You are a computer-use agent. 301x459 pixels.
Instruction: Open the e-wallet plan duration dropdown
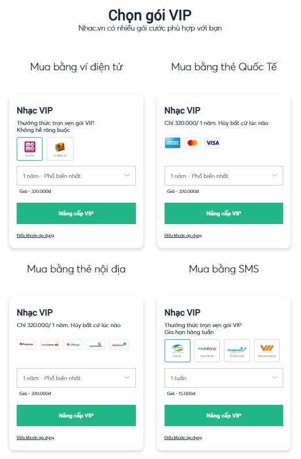76,176
